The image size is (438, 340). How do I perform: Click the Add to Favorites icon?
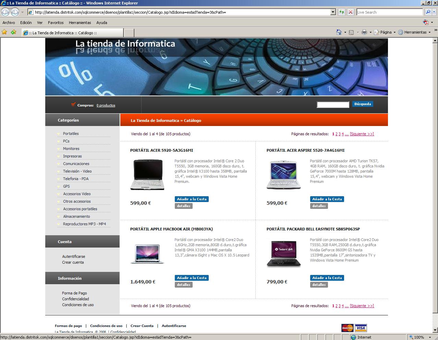click(13, 32)
